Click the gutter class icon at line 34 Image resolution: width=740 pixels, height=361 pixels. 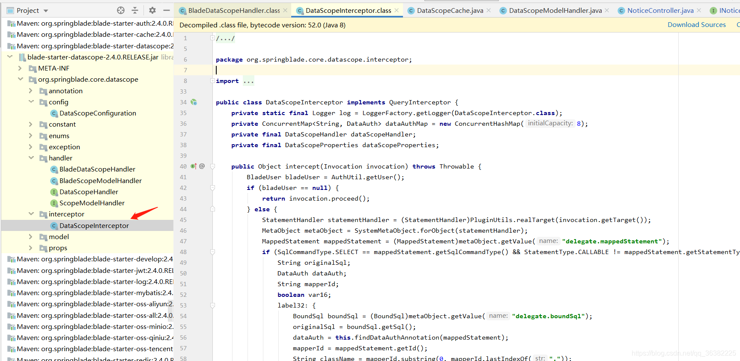coord(194,102)
